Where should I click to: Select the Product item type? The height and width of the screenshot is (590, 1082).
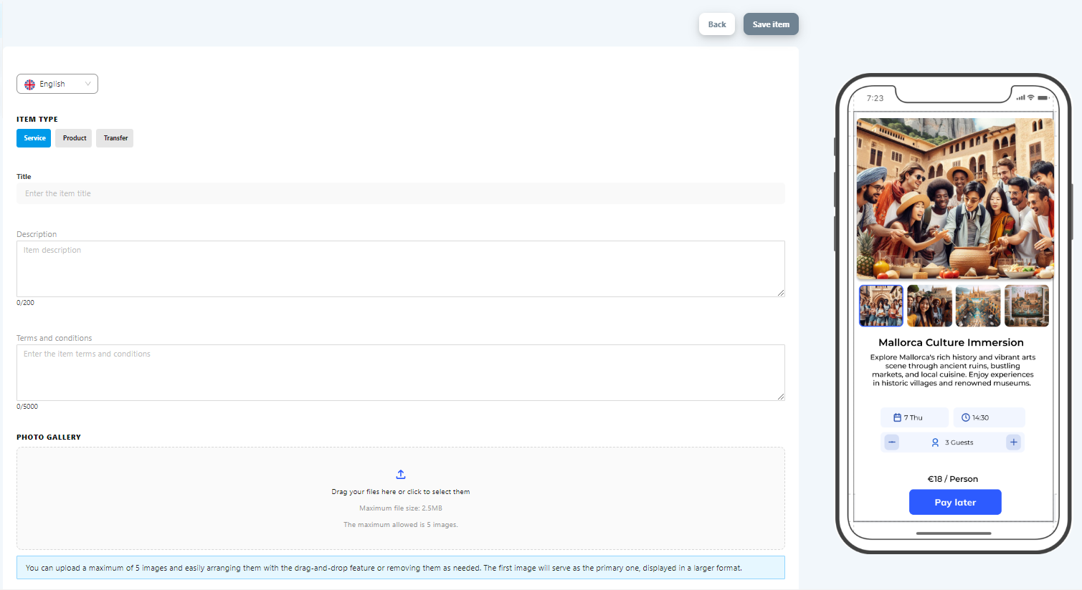coord(74,138)
